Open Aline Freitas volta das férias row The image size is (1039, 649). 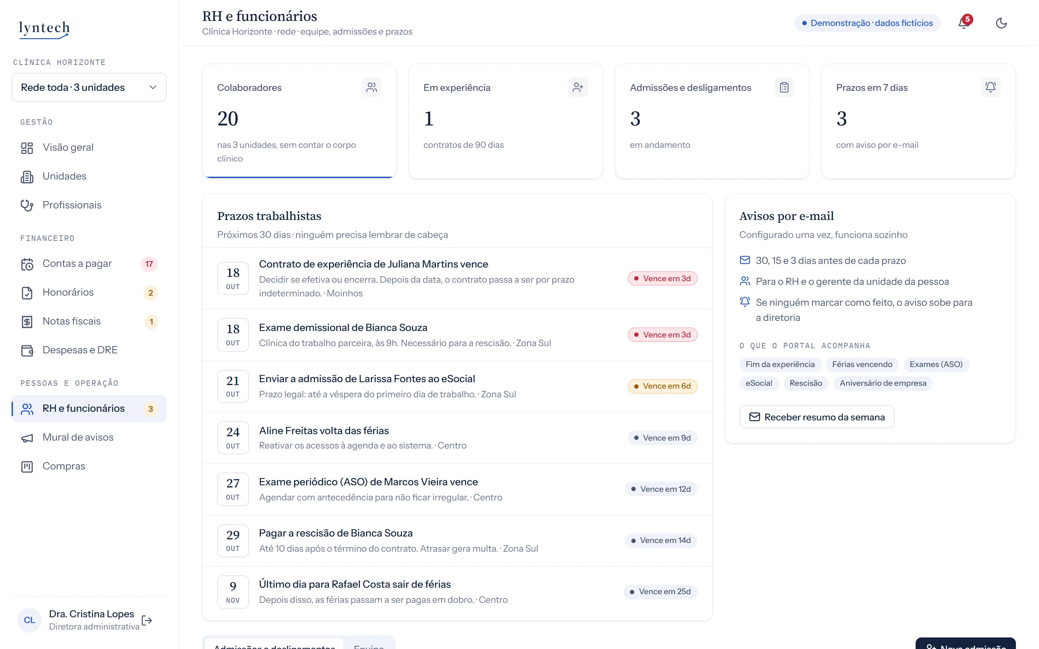pyautogui.click(x=457, y=438)
